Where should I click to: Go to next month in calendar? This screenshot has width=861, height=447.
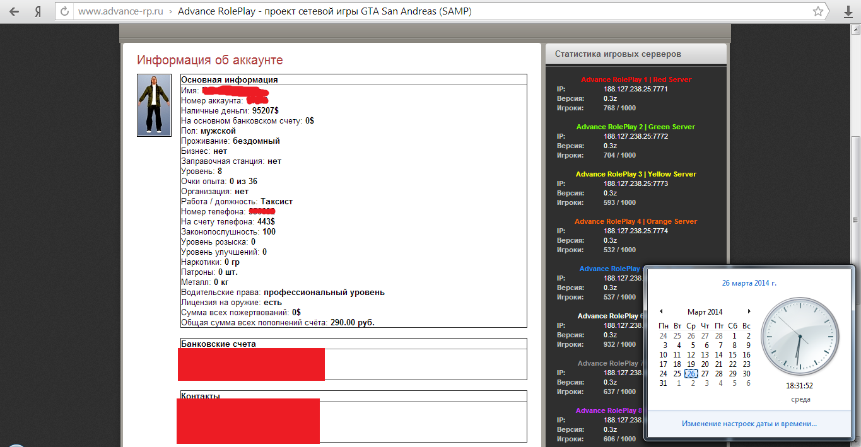coord(749,311)
